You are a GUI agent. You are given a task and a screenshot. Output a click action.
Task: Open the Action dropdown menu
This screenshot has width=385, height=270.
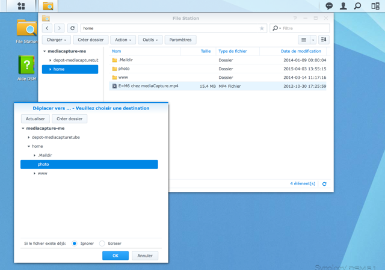tap(123, 40)
